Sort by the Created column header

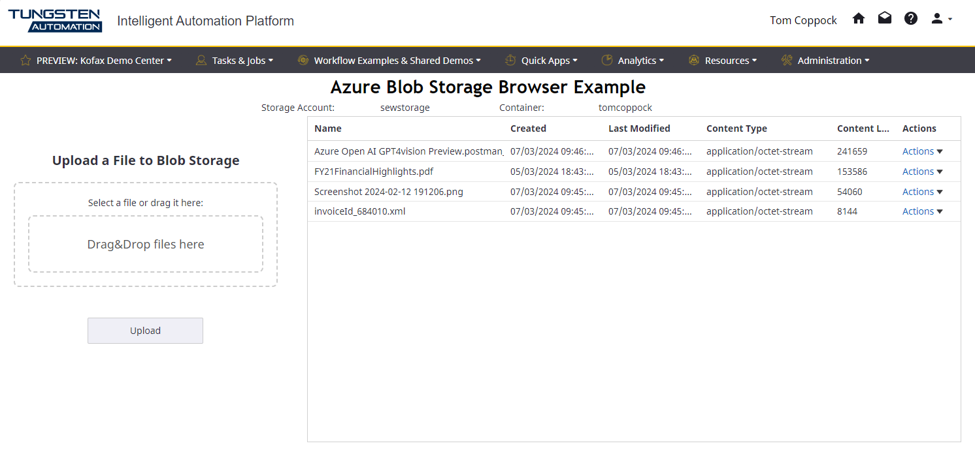tap(528, 128)
